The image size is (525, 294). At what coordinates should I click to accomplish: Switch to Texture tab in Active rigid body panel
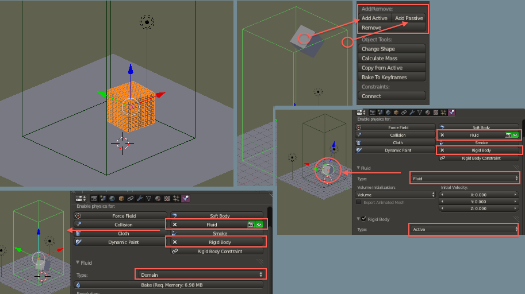[x=436, y=113]
